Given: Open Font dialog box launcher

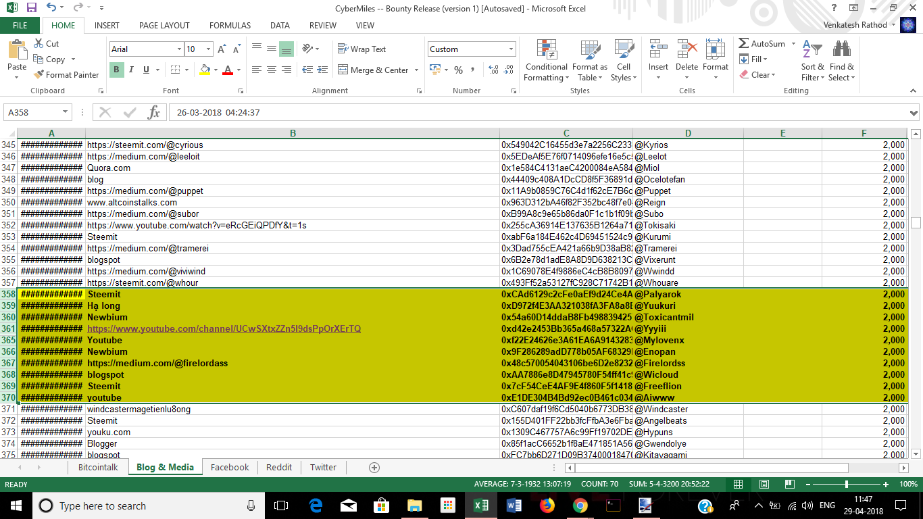Looking at the screenshot, I should coord(240,91).
